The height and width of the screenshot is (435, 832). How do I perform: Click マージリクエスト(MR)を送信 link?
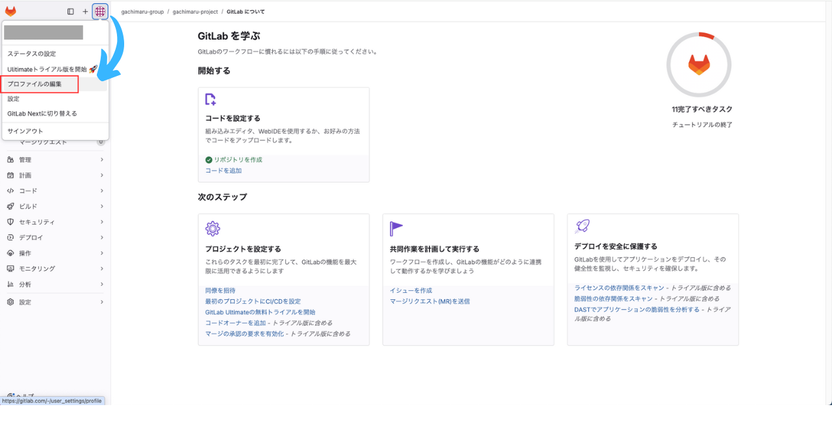pos(430,301)
